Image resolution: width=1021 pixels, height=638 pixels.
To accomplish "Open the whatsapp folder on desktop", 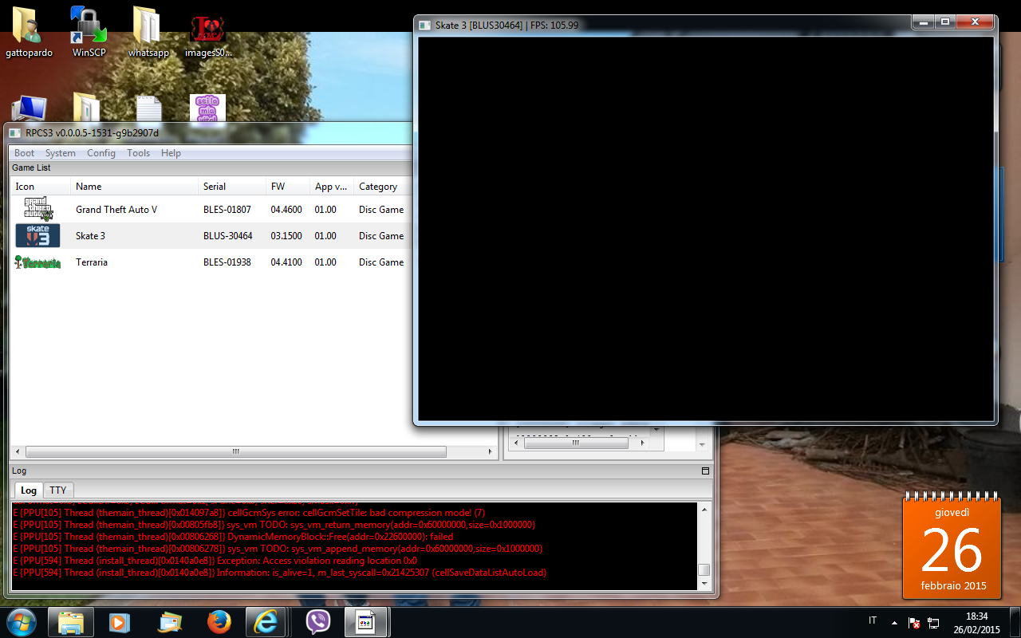I will pos(148,32).
